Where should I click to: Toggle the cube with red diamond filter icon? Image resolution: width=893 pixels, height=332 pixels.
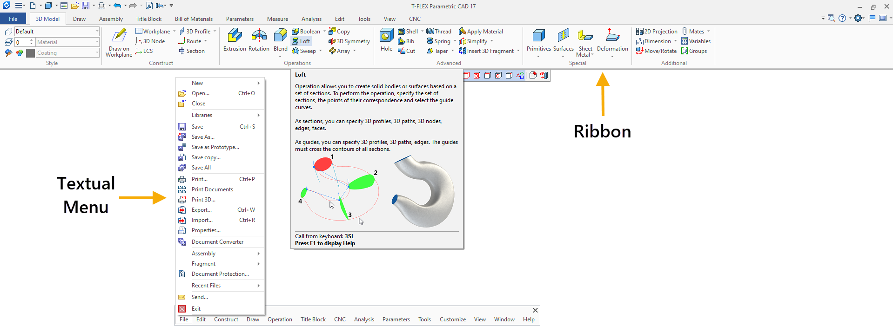[x=533, y=75]
